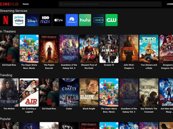Open The CW service tile
This screenshot has width=173, height=129.
pyautogui.click(x=111, y=20)
